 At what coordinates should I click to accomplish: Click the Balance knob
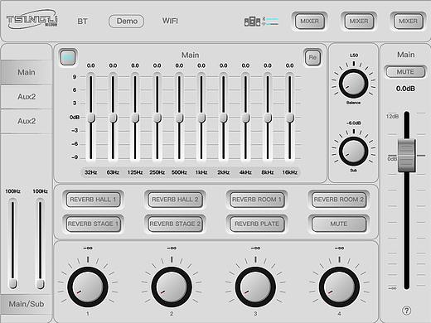point(353,84)
